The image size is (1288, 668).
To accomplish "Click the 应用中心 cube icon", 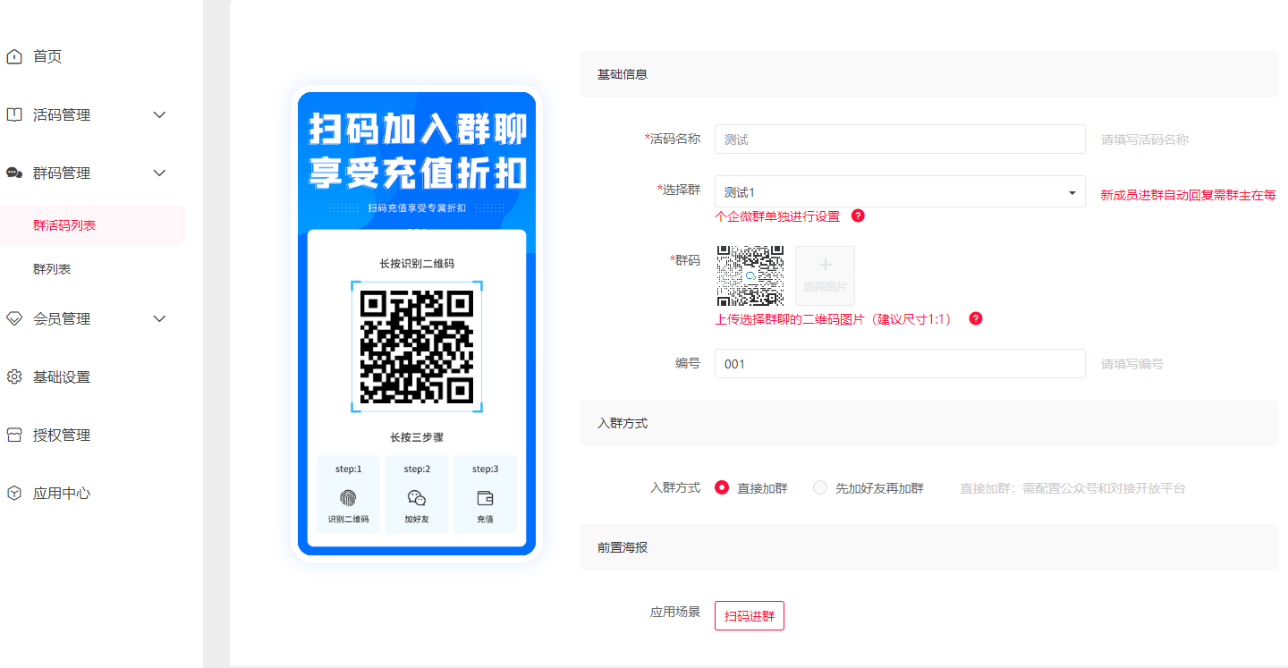I will 14,494.
